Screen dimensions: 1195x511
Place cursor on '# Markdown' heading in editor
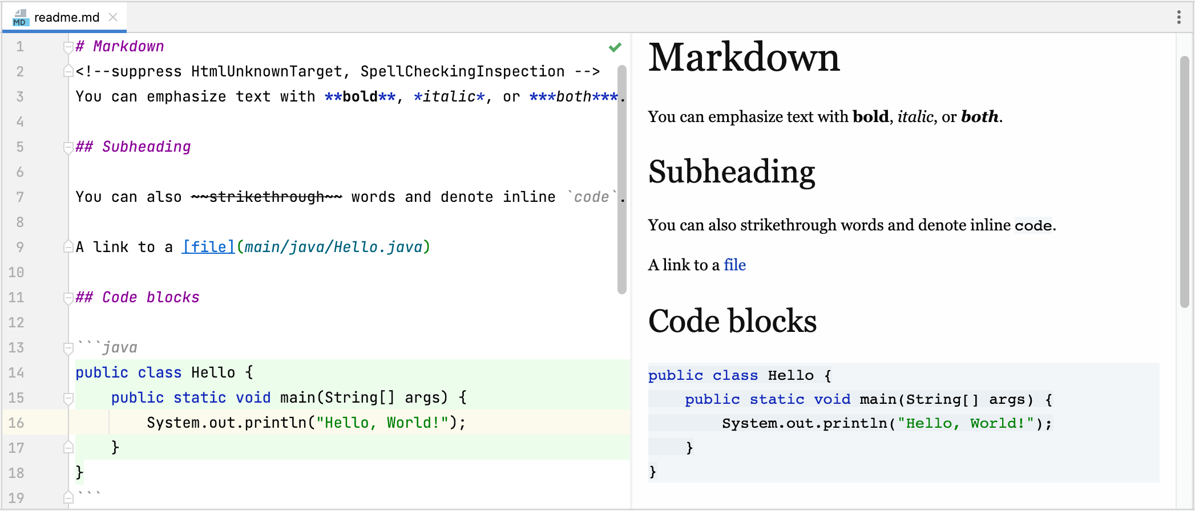(120, 46)
